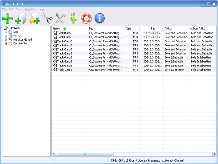Image resolution: width=218 pixels, height=164 pixels.
Task: Click the horizontal scrollbar thumb
Action: point(85,154)
